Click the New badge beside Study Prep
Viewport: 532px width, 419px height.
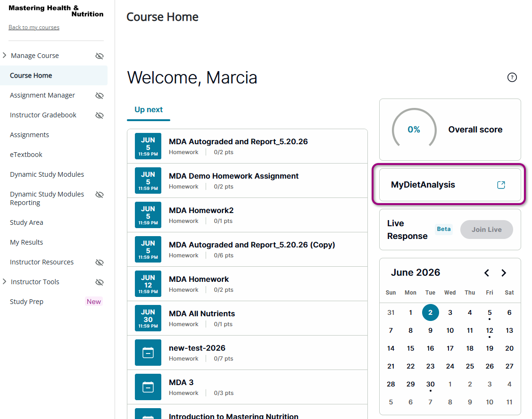coord(94,302)
